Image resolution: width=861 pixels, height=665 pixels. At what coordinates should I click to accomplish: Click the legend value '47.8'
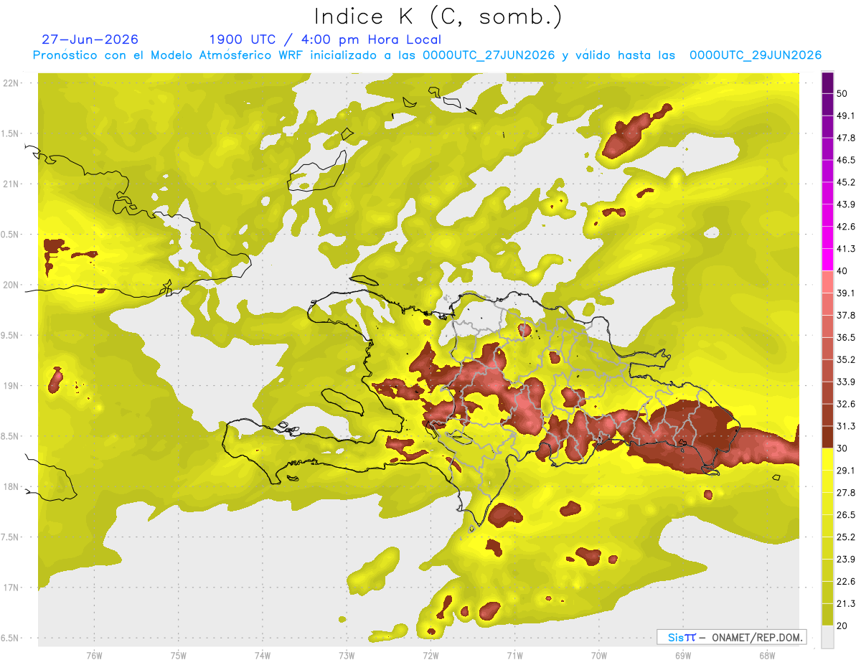[x=846, y=138]
